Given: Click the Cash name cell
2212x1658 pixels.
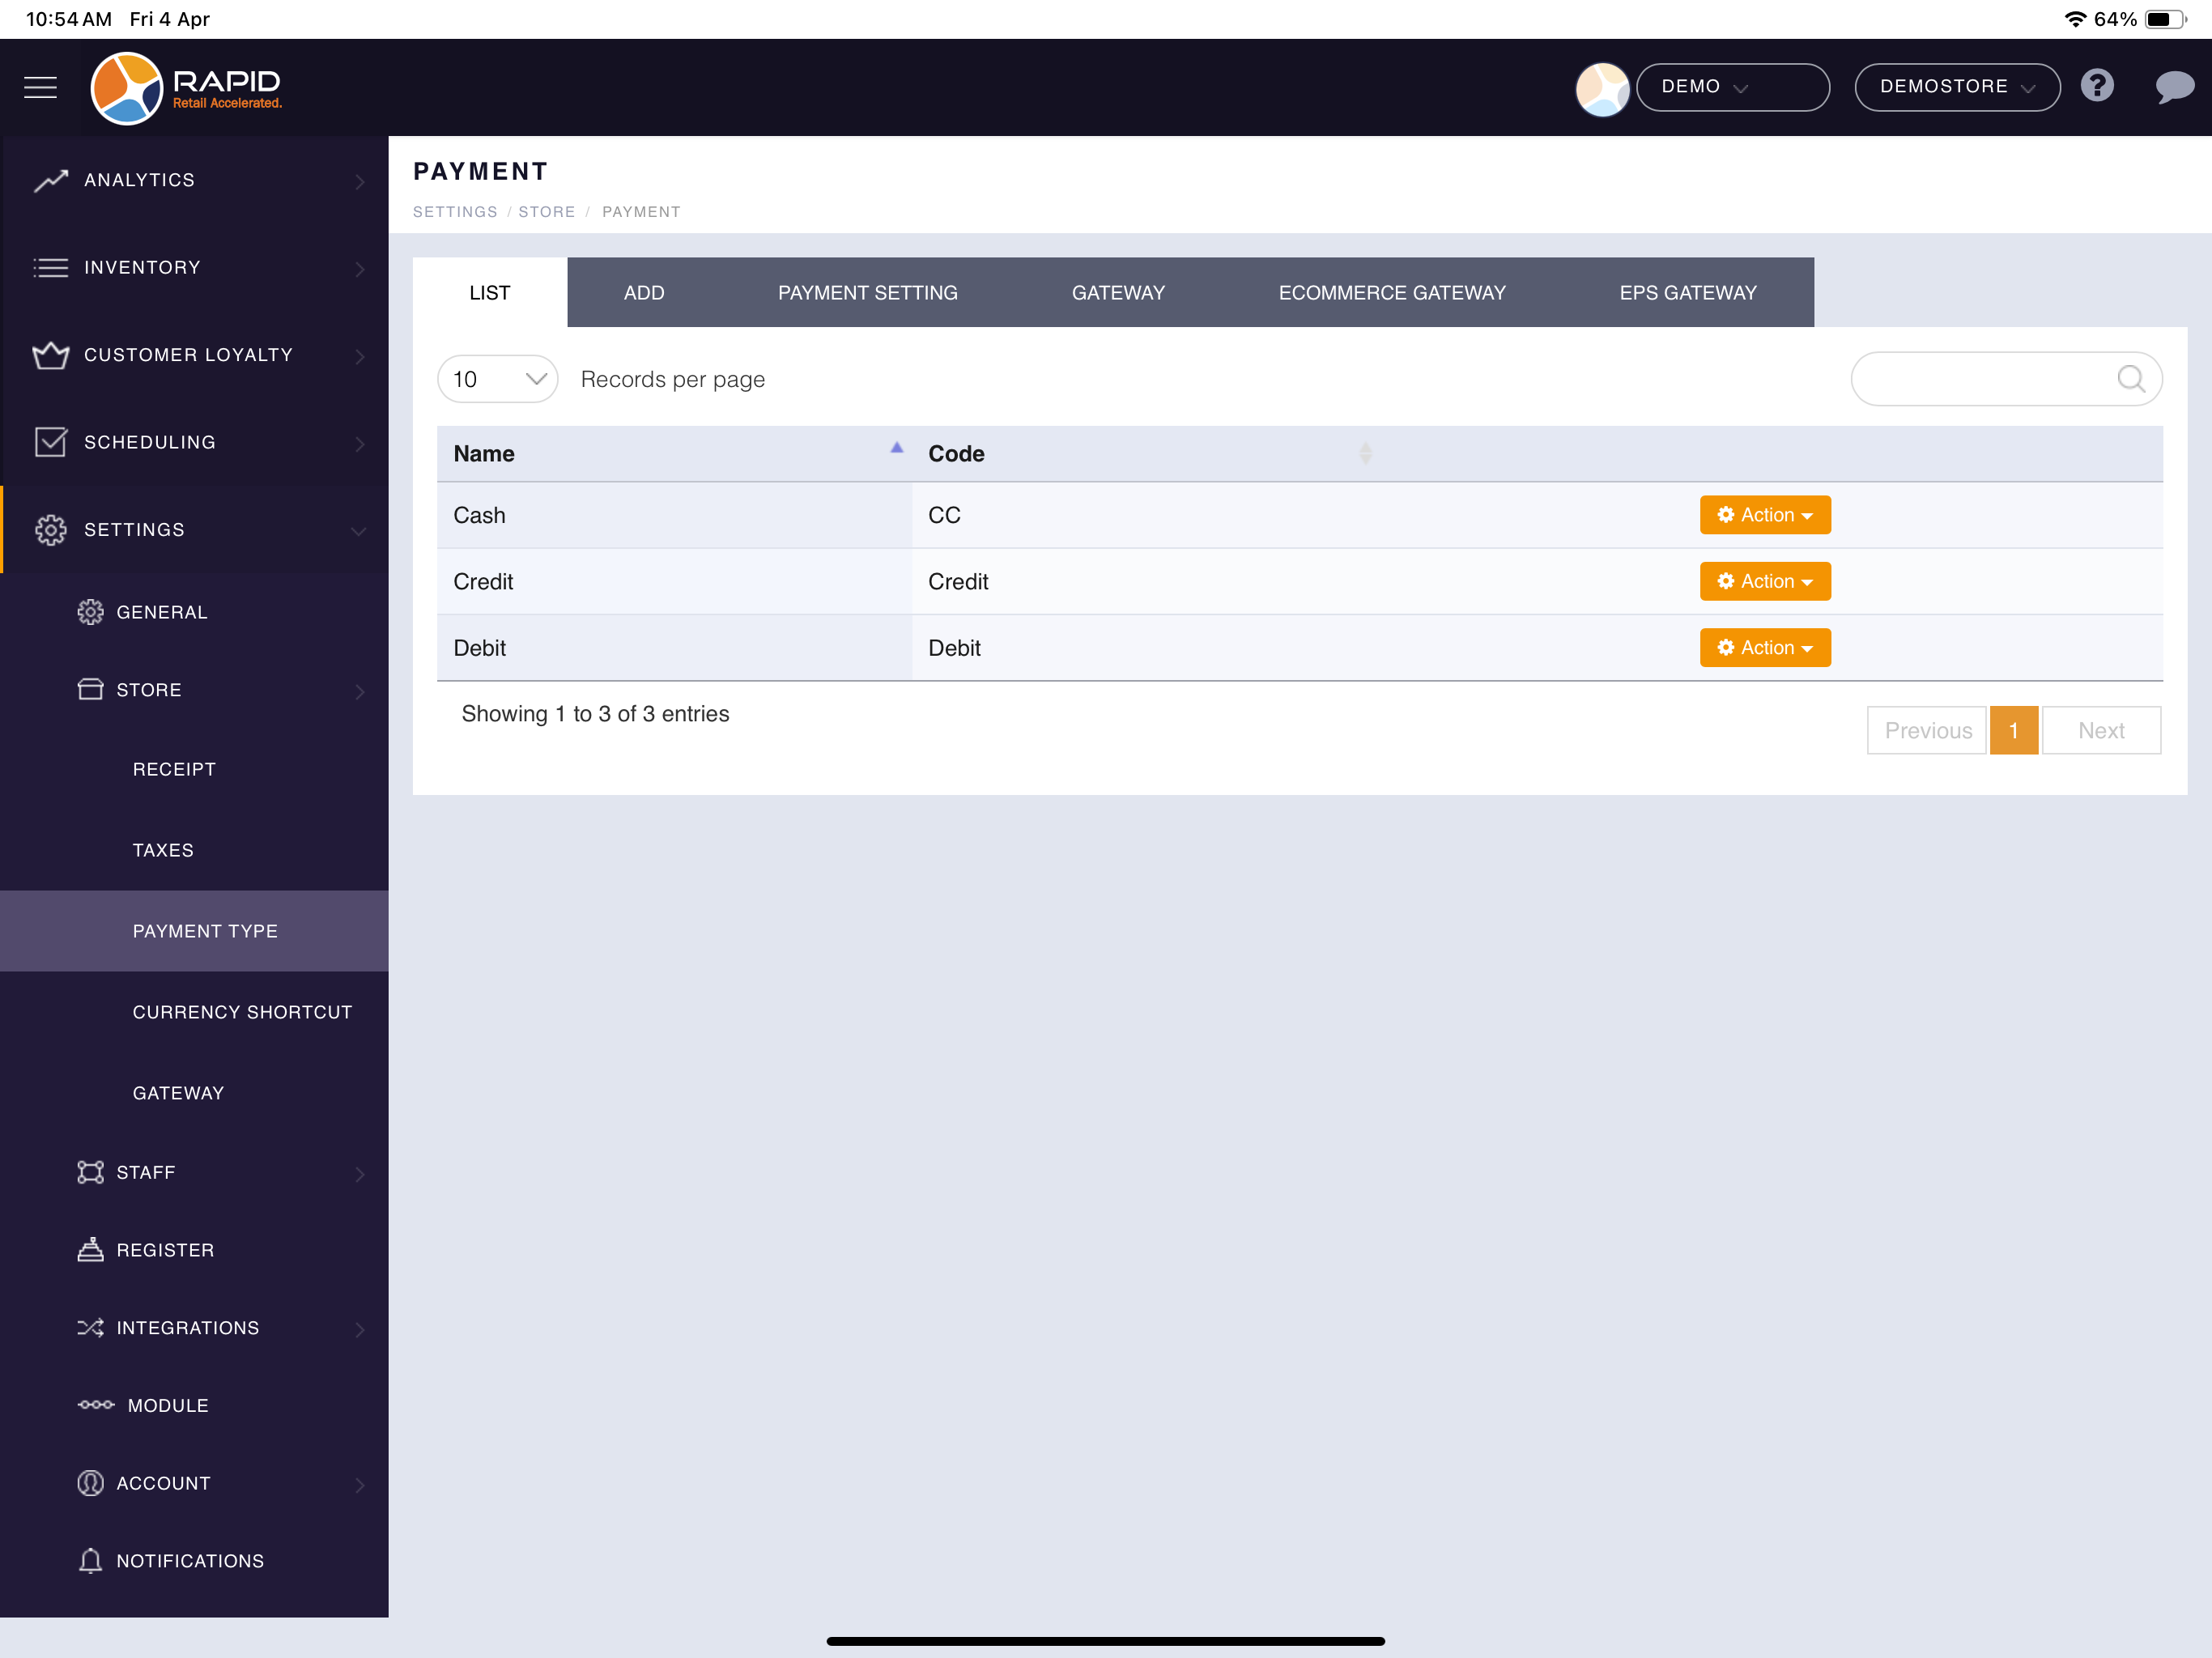Looking at the screenshot, I should pos(674,515).
